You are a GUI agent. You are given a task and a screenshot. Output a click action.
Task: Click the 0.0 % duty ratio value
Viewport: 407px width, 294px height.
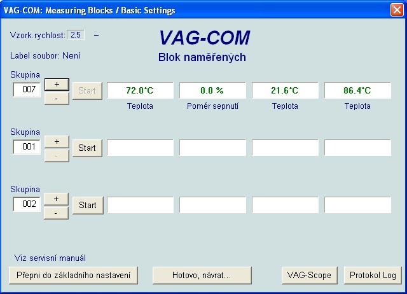212,90
